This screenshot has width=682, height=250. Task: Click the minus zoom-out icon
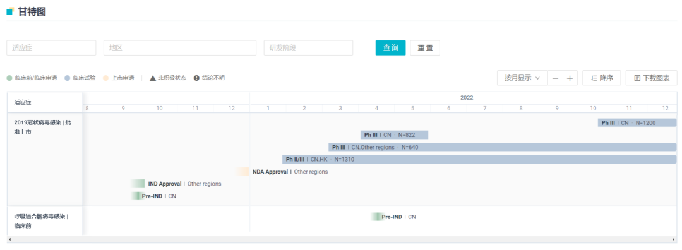point(555,78)
